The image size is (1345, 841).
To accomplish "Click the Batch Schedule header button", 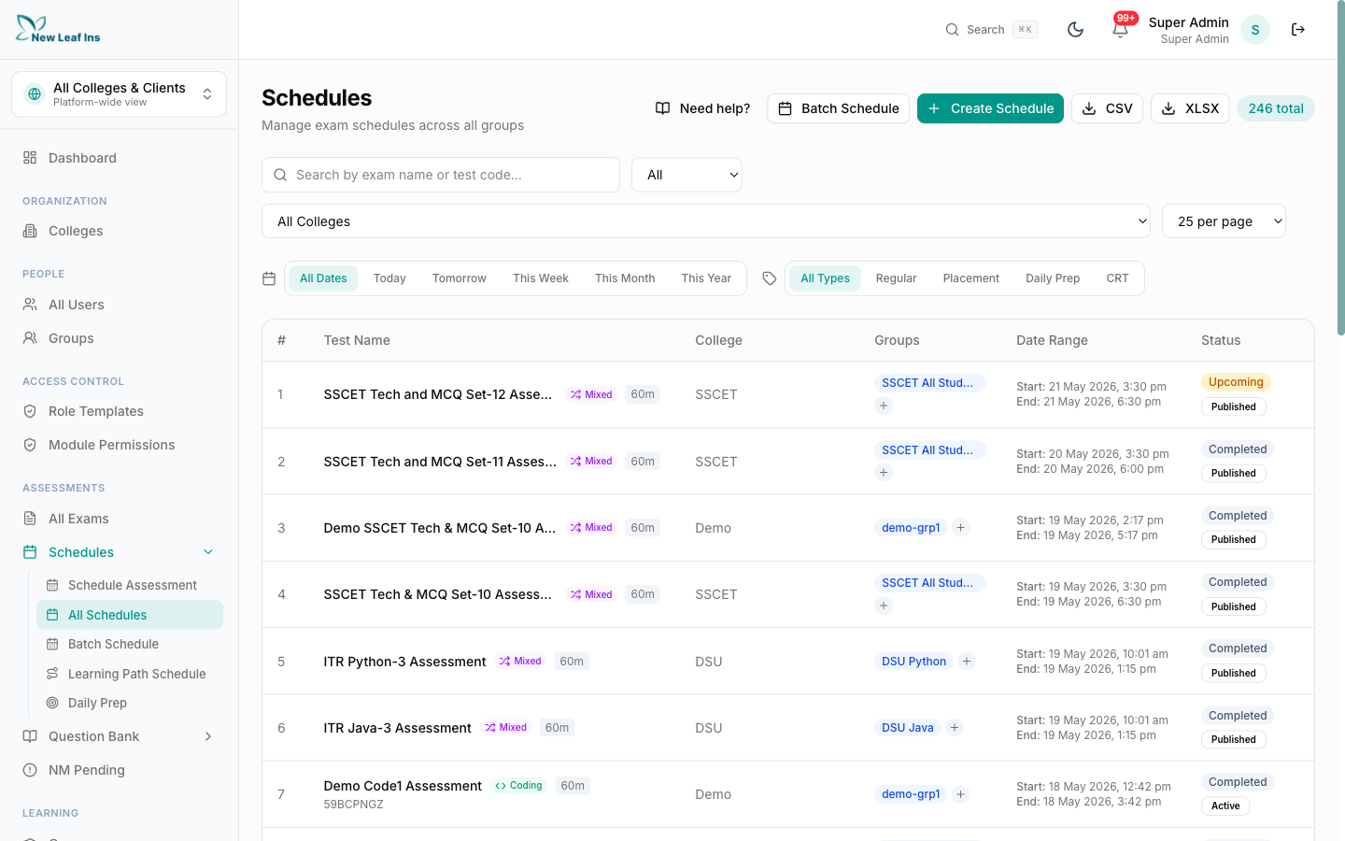I will 838,108.
